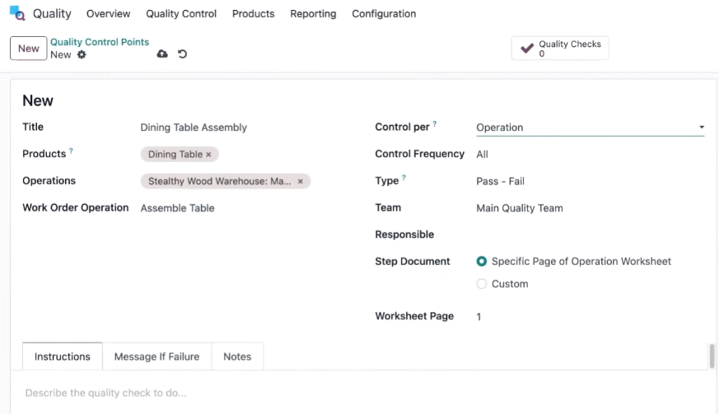The image size is (719, 414).
Task: Remove the Dining Table product tag
Action: click(x=208, y=155)
